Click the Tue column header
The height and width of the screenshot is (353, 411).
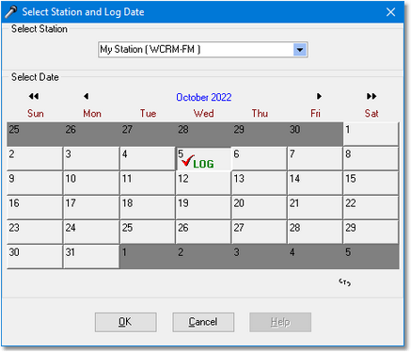(x=148, y=113)
